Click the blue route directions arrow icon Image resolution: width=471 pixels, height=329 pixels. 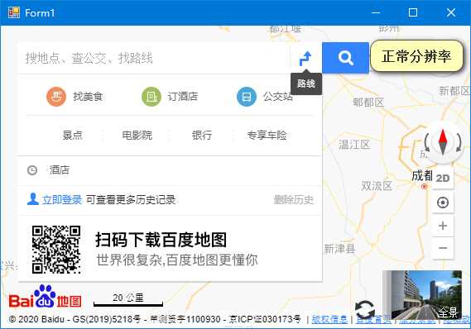(x=305, y=58)
